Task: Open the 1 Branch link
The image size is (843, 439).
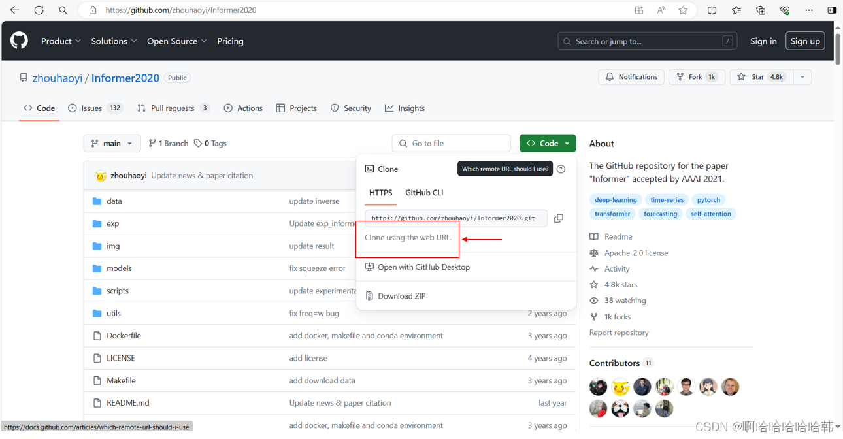Action: [x=168, y=143]
